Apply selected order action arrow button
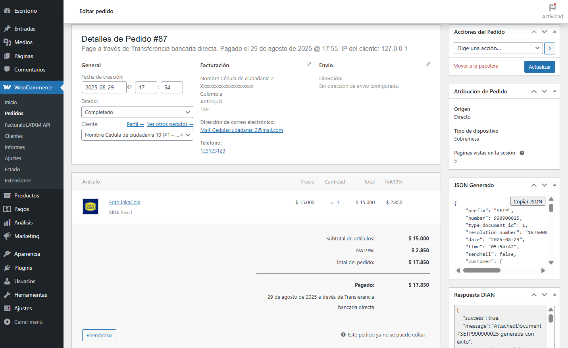 (x=550, y=48)
